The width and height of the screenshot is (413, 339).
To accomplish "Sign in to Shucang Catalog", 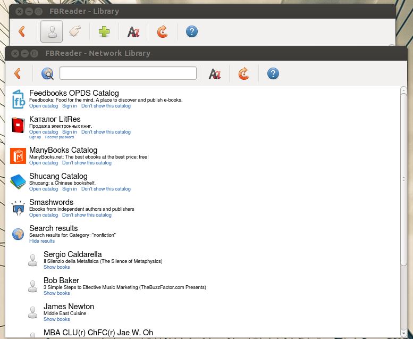I will pos(70,189).
